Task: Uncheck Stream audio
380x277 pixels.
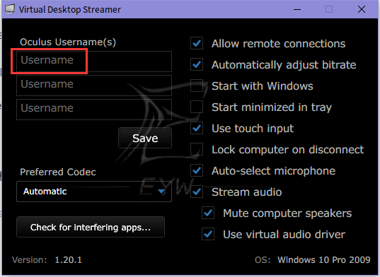Action: pyautogui.click(x=197, y=191)
